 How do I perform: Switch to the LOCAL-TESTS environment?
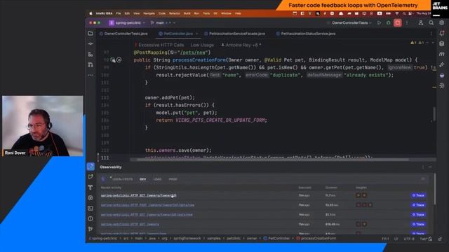click(x=122, y=179)
